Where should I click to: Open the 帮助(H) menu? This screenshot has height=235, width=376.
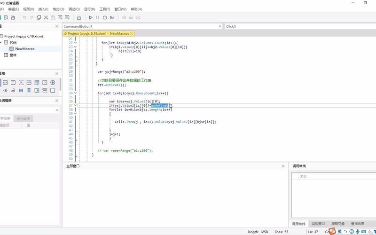(x=136, y=9)
